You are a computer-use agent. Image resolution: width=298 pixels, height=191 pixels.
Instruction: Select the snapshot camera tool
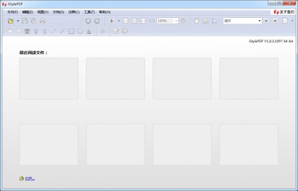click(205, 21)
